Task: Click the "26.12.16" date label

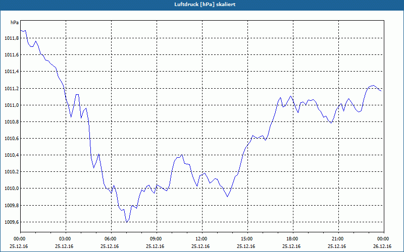Action: [x=382, y=246]
